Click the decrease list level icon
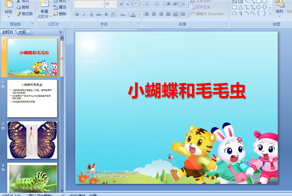Screen dimensions: 292x196 point(168,4)
